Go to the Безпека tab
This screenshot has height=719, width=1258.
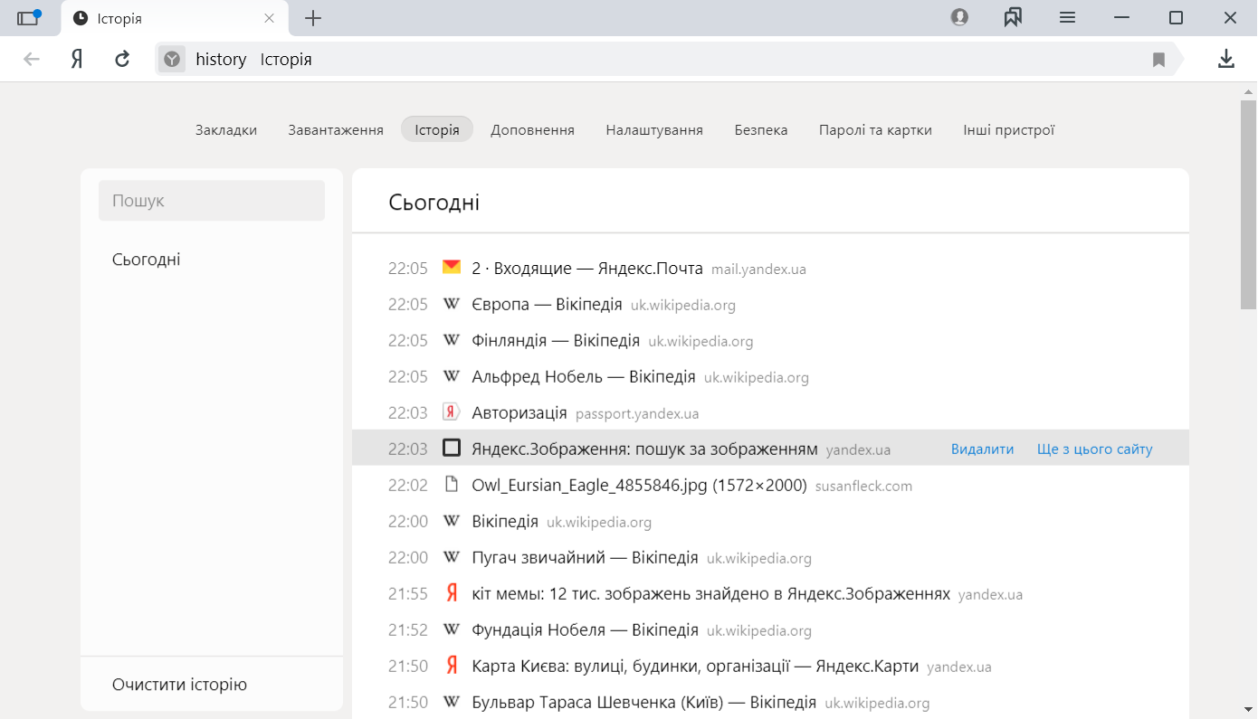pyautogui.click(x=761, y=129)
